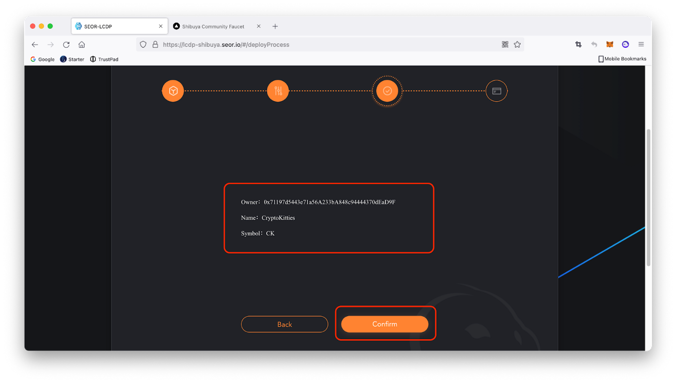This screenshot has width=676, height=383.
Task: Select the settings sliders step icon
Action: [278, 91]
